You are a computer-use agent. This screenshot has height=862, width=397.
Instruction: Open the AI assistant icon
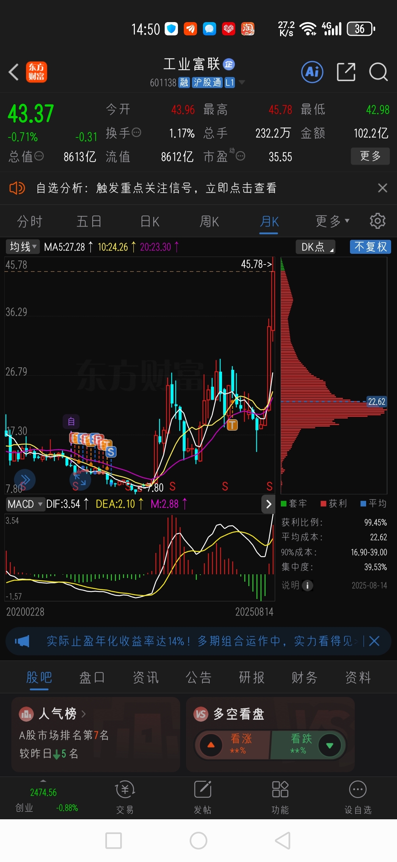[x=312, y=72]
